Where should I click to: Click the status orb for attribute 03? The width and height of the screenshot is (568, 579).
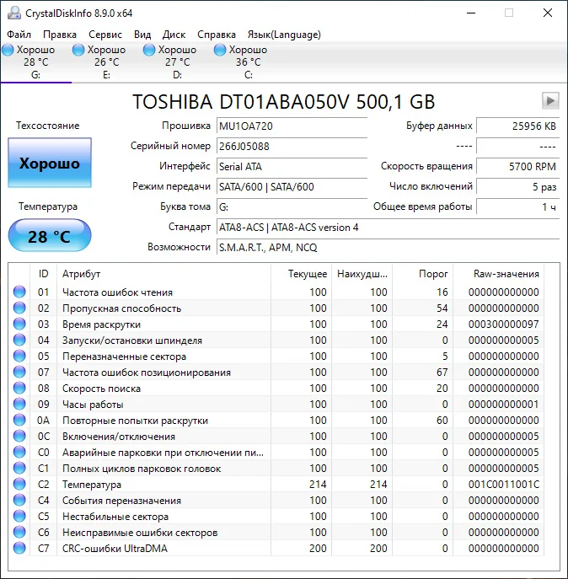point(19,324)
